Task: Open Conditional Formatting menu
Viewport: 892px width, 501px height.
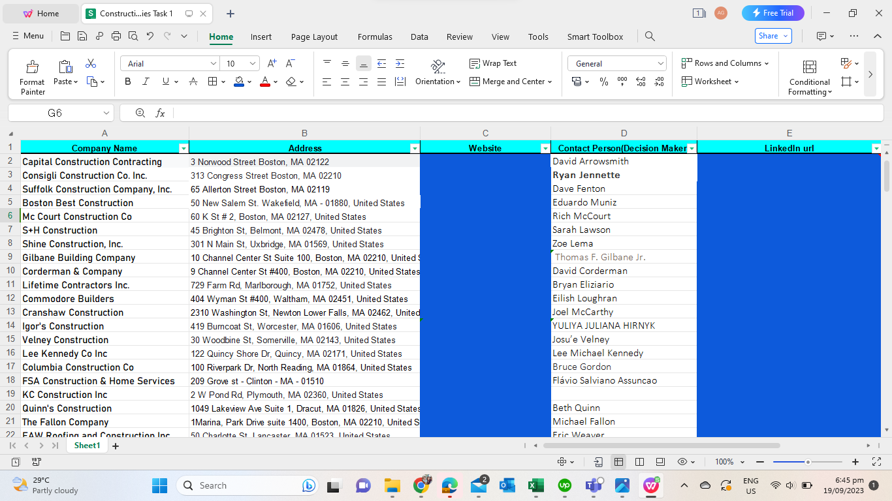Action: coord(810,77)
